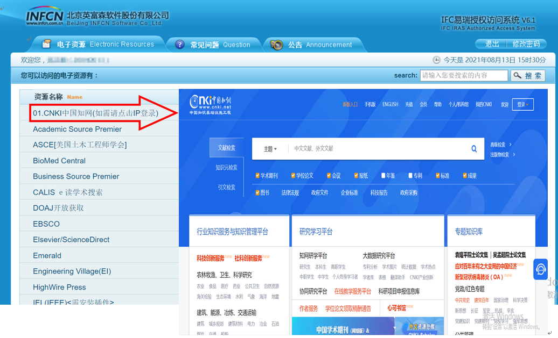
Task: Enable the 年鉴 checkbox
Action: coord(383,176)
